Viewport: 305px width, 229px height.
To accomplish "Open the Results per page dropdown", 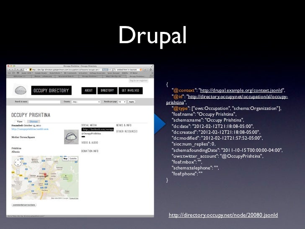I will pyautogui.click(x=122, y=102).
